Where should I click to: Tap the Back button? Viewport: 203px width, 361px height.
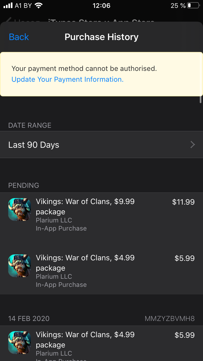click(x=19, y=37)
